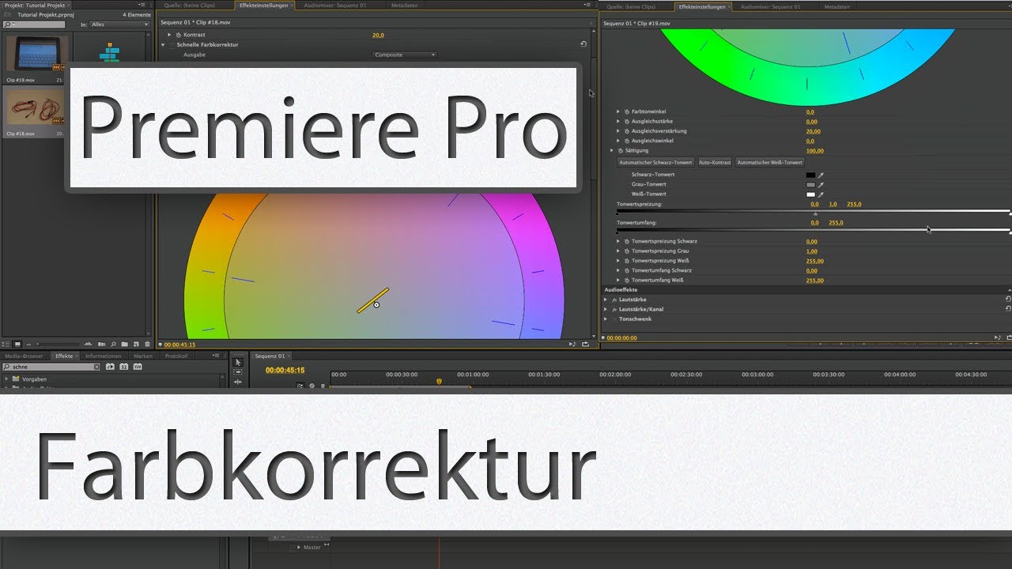Expand the Vorgaben effects folder
Screen dimensions: 1012x569
click(x=6, y=379)
